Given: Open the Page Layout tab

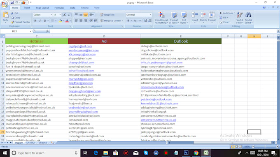Looking at the screenshot, I should (x=42, y=8).
